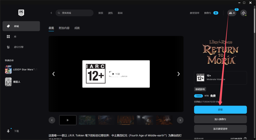Viewport: 256px width, 140px height.
Task: Switch to the 附加内容 Add-ons tab
Action: (64, 28)
